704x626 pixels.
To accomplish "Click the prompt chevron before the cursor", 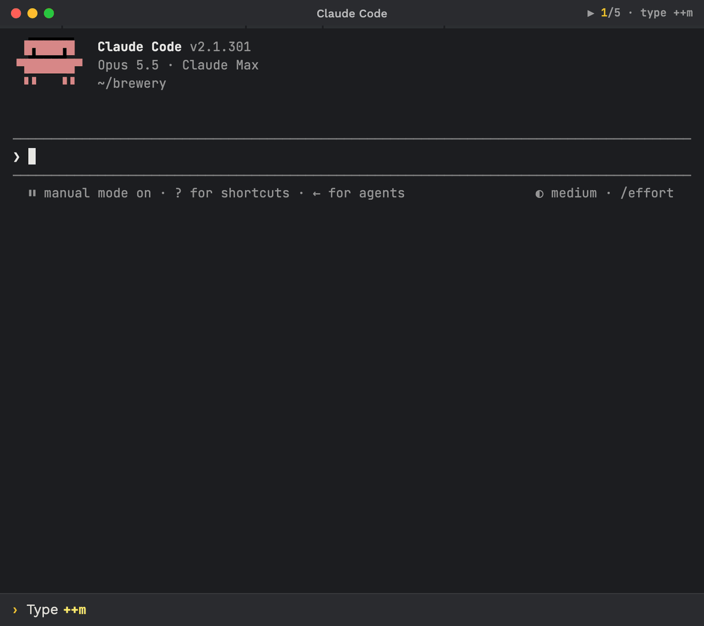I will pos(16,156).
